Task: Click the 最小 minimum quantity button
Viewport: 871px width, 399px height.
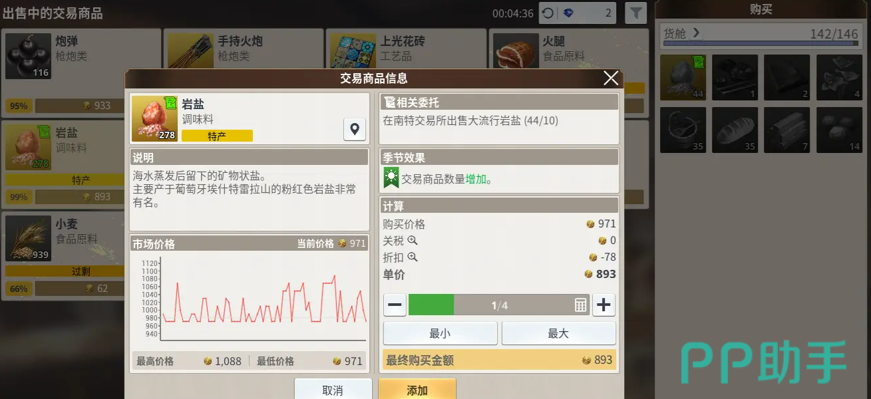Action: coord(440,333)
